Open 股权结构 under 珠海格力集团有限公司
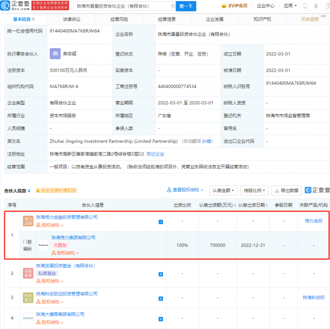 pos(65,253)
